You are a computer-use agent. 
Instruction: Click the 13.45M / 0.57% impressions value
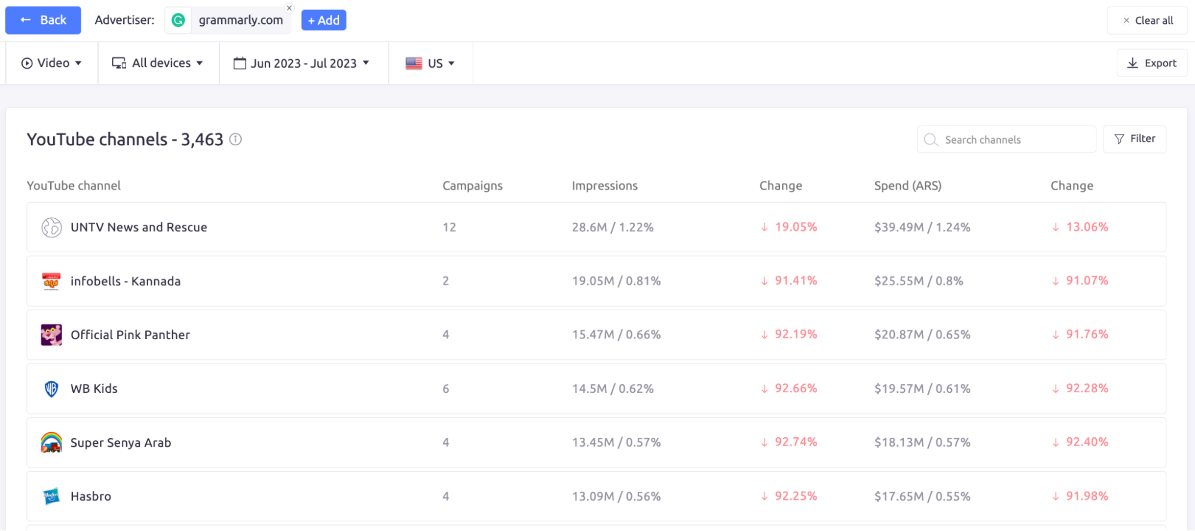pyautogui.click(x=616, y=443)
